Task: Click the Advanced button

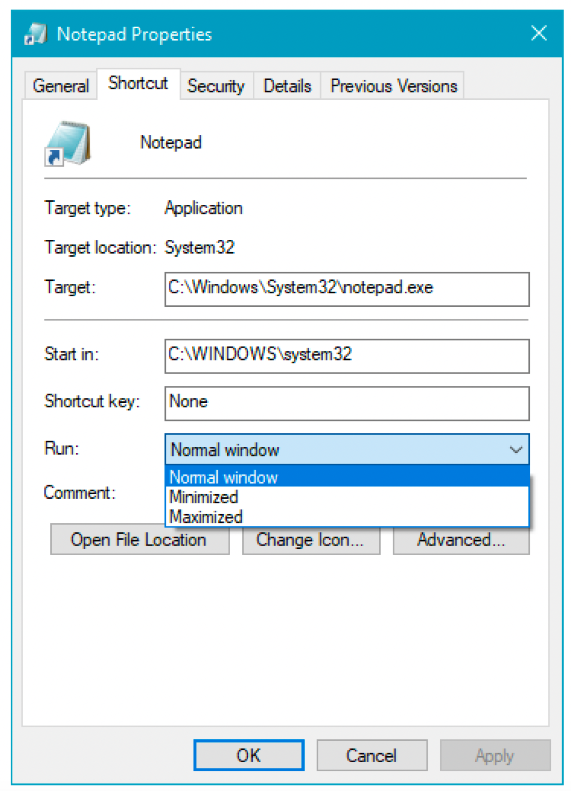Action: [461, 540]
